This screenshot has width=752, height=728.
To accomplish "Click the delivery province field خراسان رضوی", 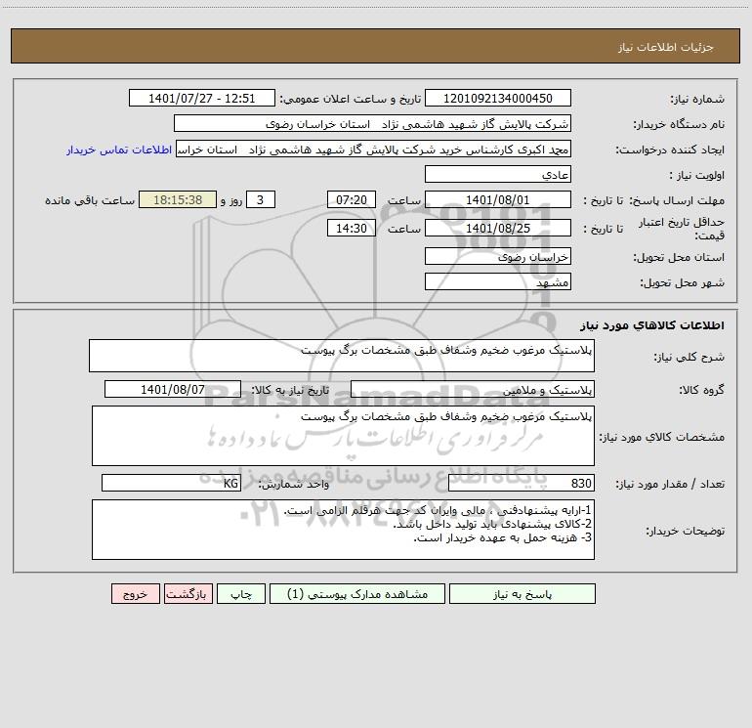I will pyautogui.click(x=498, y=257).
